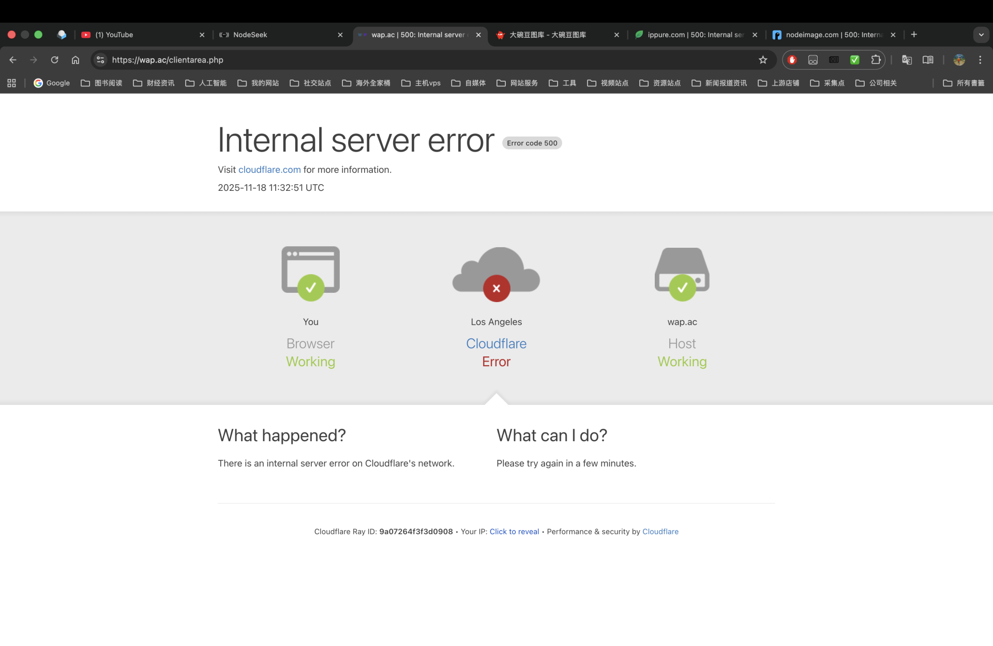Go back to the previous page
The image size is (993, 646).
click(13, 60)
